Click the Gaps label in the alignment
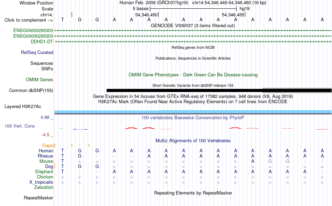This screenshot has width=332, height=206. pyautogui.click(x=49, y=145)
